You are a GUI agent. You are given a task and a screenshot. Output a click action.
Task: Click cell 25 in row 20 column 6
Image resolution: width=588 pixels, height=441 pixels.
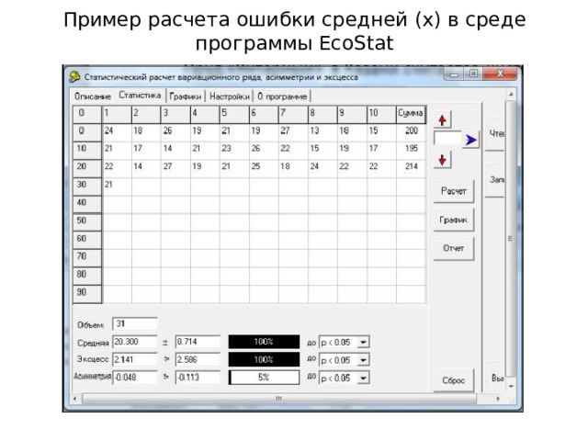click(x=264, y=167)
